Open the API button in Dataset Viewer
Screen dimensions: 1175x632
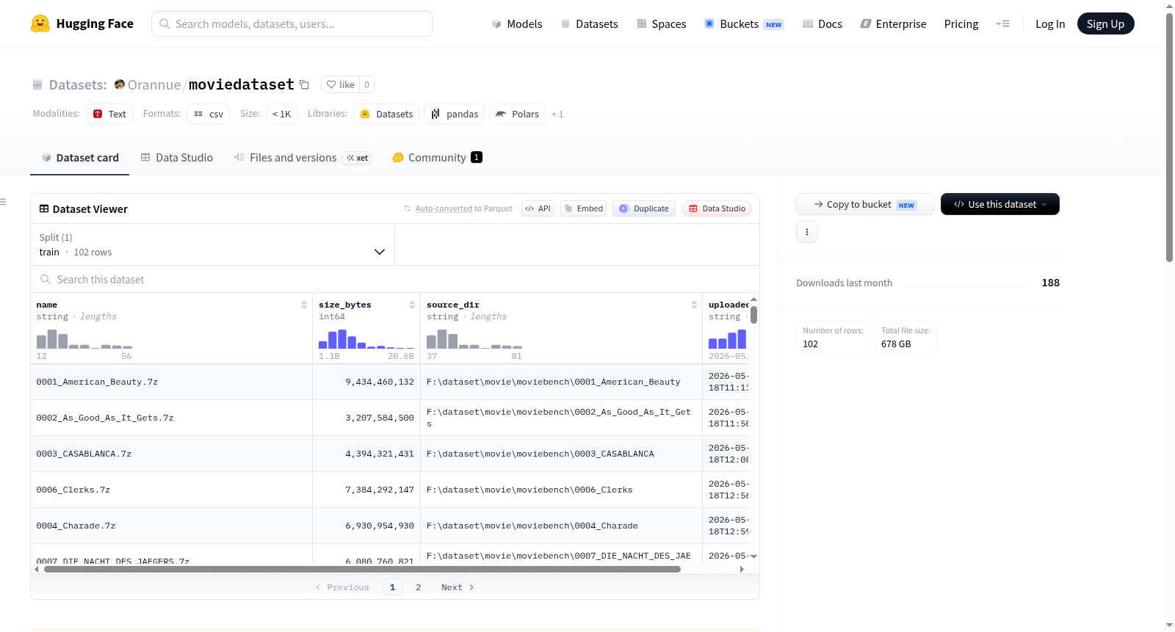pyautogui.click(x=538, y=208)
